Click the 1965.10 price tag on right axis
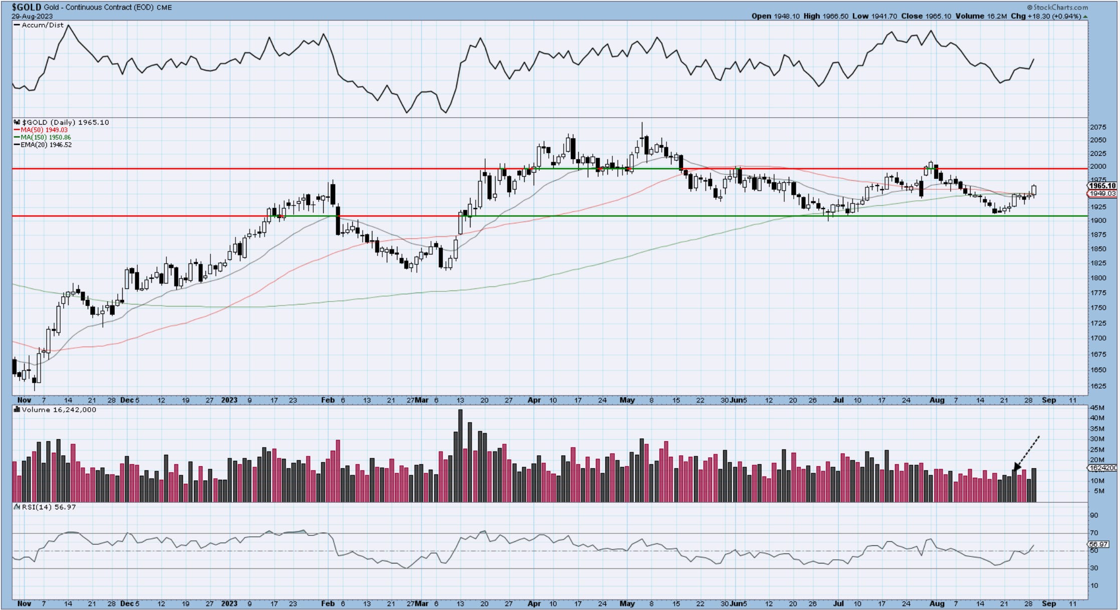 pos(1102,186)
